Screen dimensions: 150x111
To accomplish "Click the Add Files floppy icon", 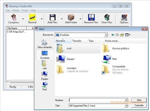I will [53, 17].
